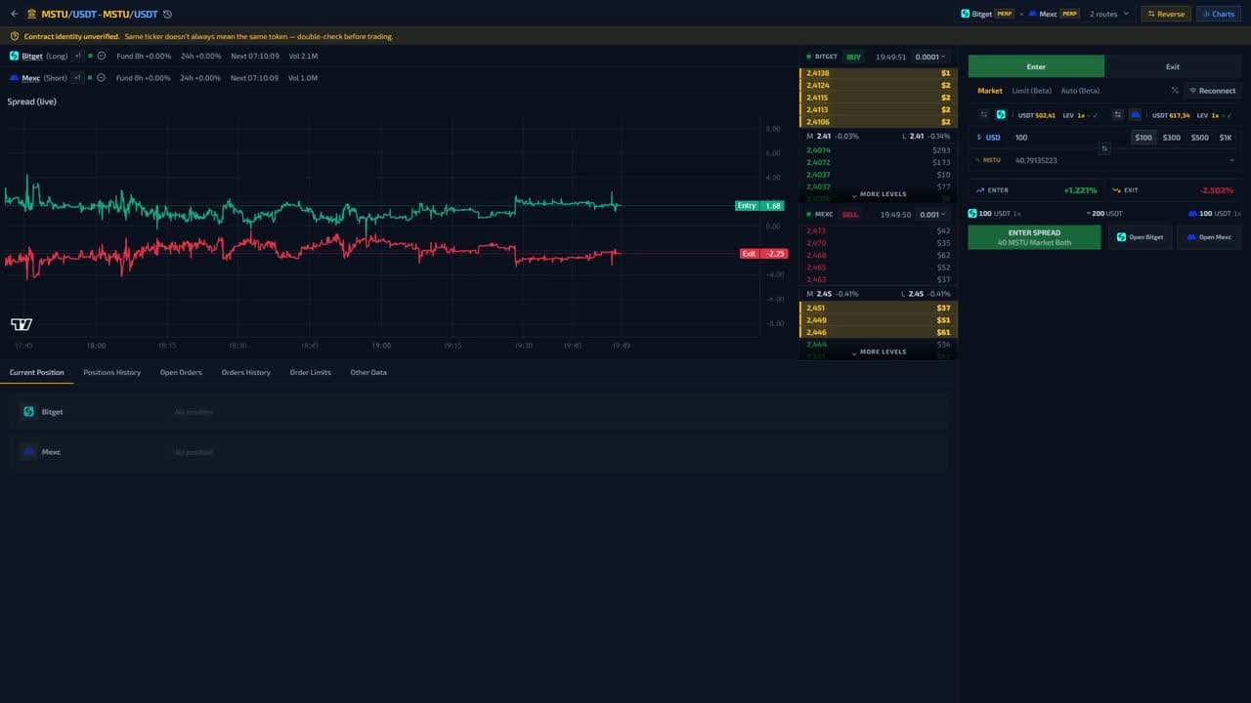
Task: Click the Reconnect button
Action: 1212,91
